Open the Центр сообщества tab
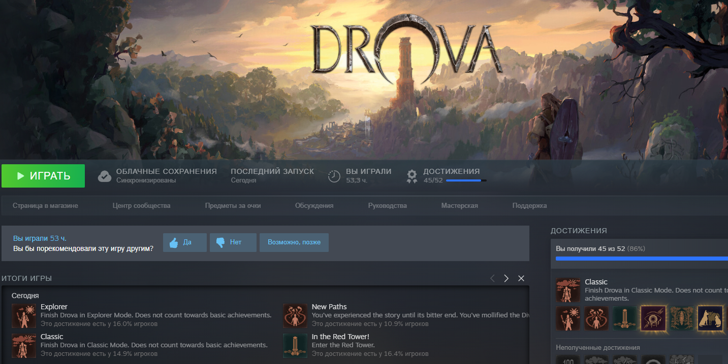728x364 pixels. tap(141, 206)
